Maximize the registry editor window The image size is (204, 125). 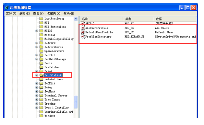tap(188, 7)
